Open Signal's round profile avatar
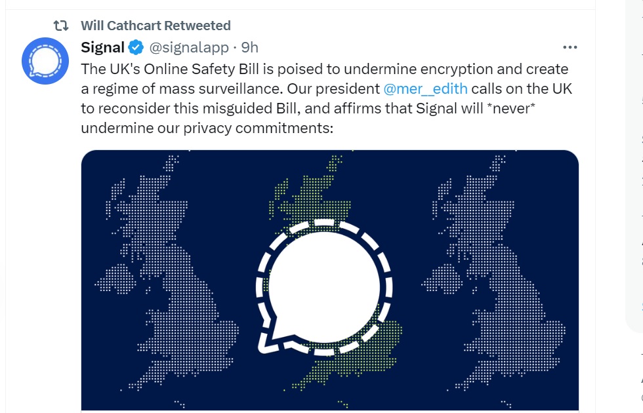Viewport: 643px width, 413px height. (x=45, y=61)
